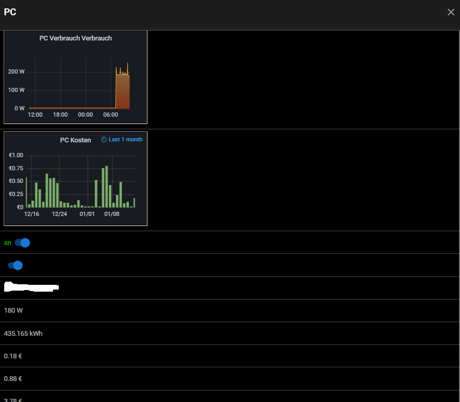This screenshot has width=460, height=402.
Task: Toggle the switch labeled 'an'
Action: tap(23, 243)
